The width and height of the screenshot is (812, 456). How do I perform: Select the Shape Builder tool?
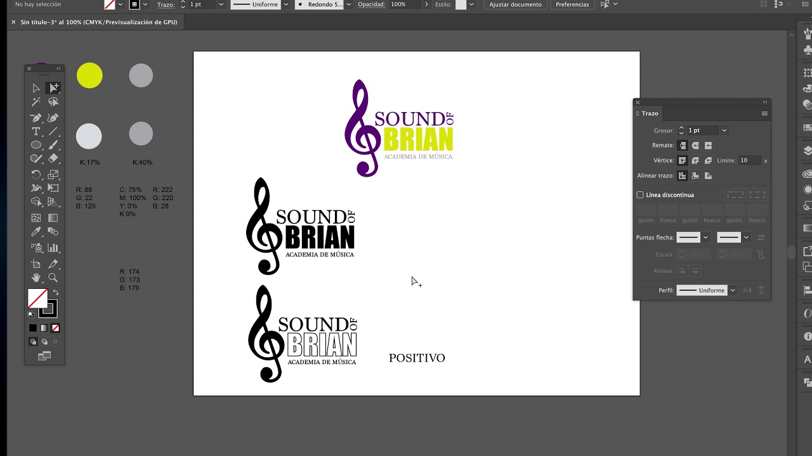pyautogui.click(x=36, y=202)
